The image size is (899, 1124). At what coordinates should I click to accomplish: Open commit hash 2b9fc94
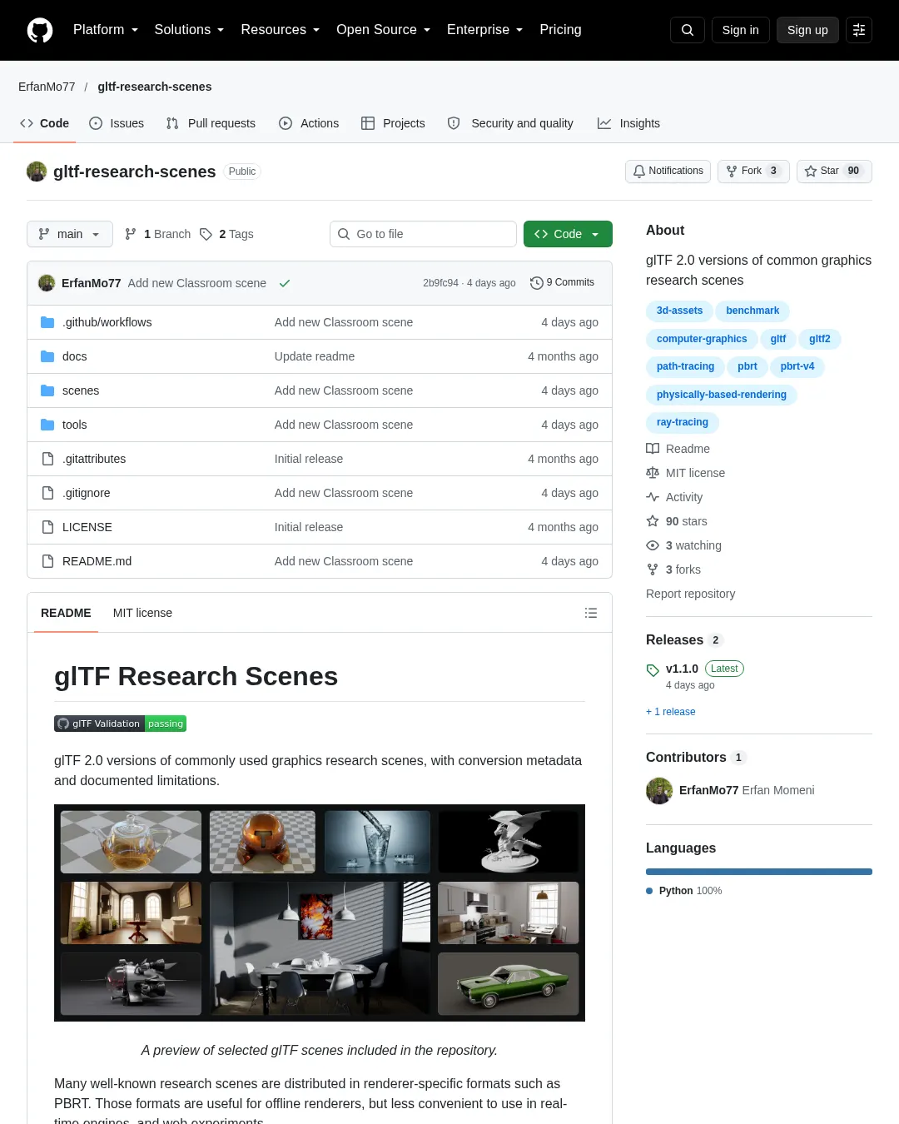[x=440, y=283]
